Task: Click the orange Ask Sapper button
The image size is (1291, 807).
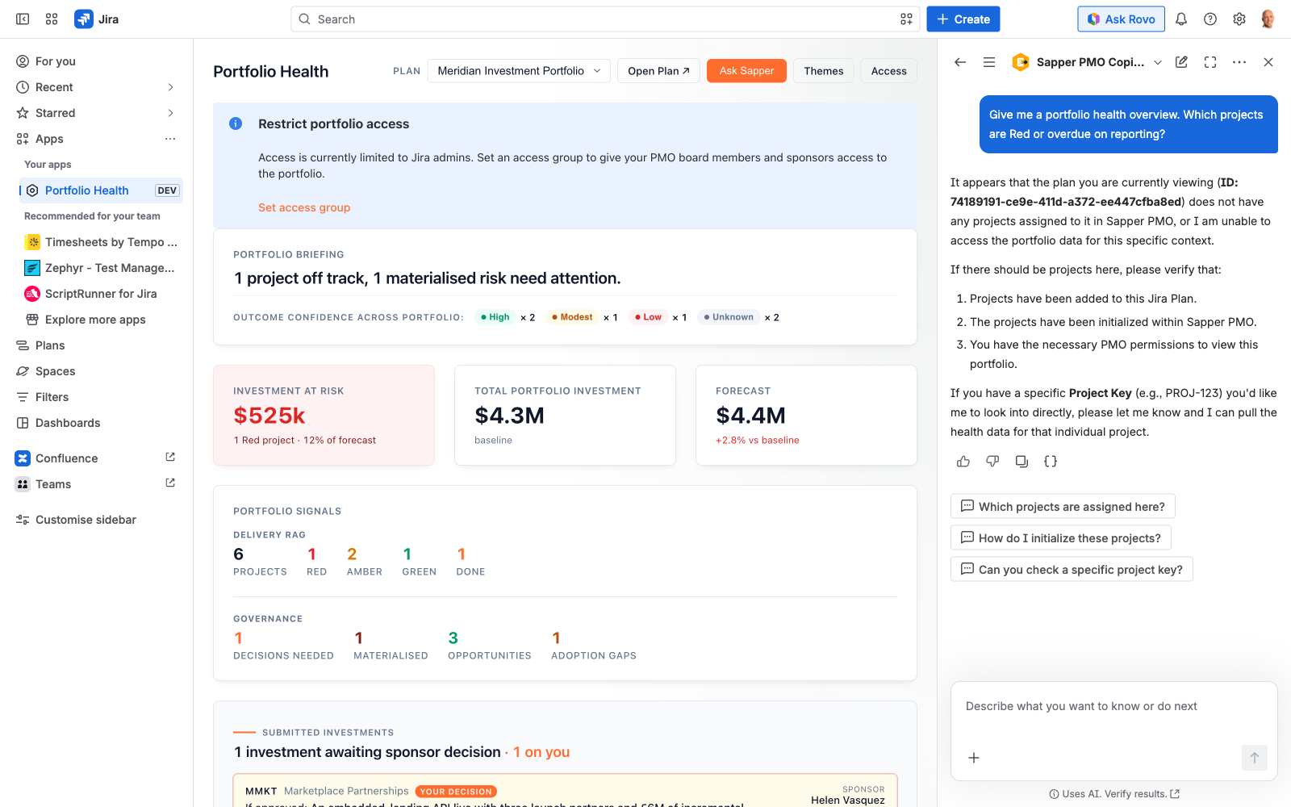Action: [746, 71]
